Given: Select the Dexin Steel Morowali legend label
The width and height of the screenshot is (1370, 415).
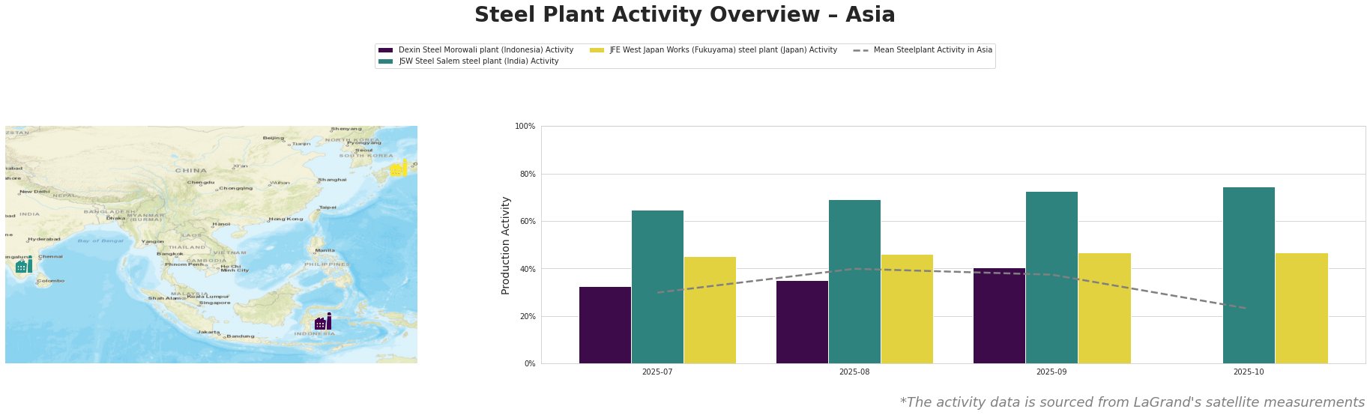Looking at the screenshot, I should coord(486,50).
